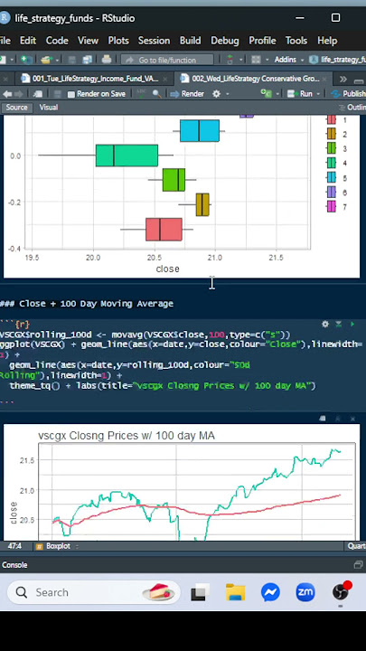This screenshot has height=651, width=366.
Task: Clear the chunk output with X icon
Action: coord(352,419)
